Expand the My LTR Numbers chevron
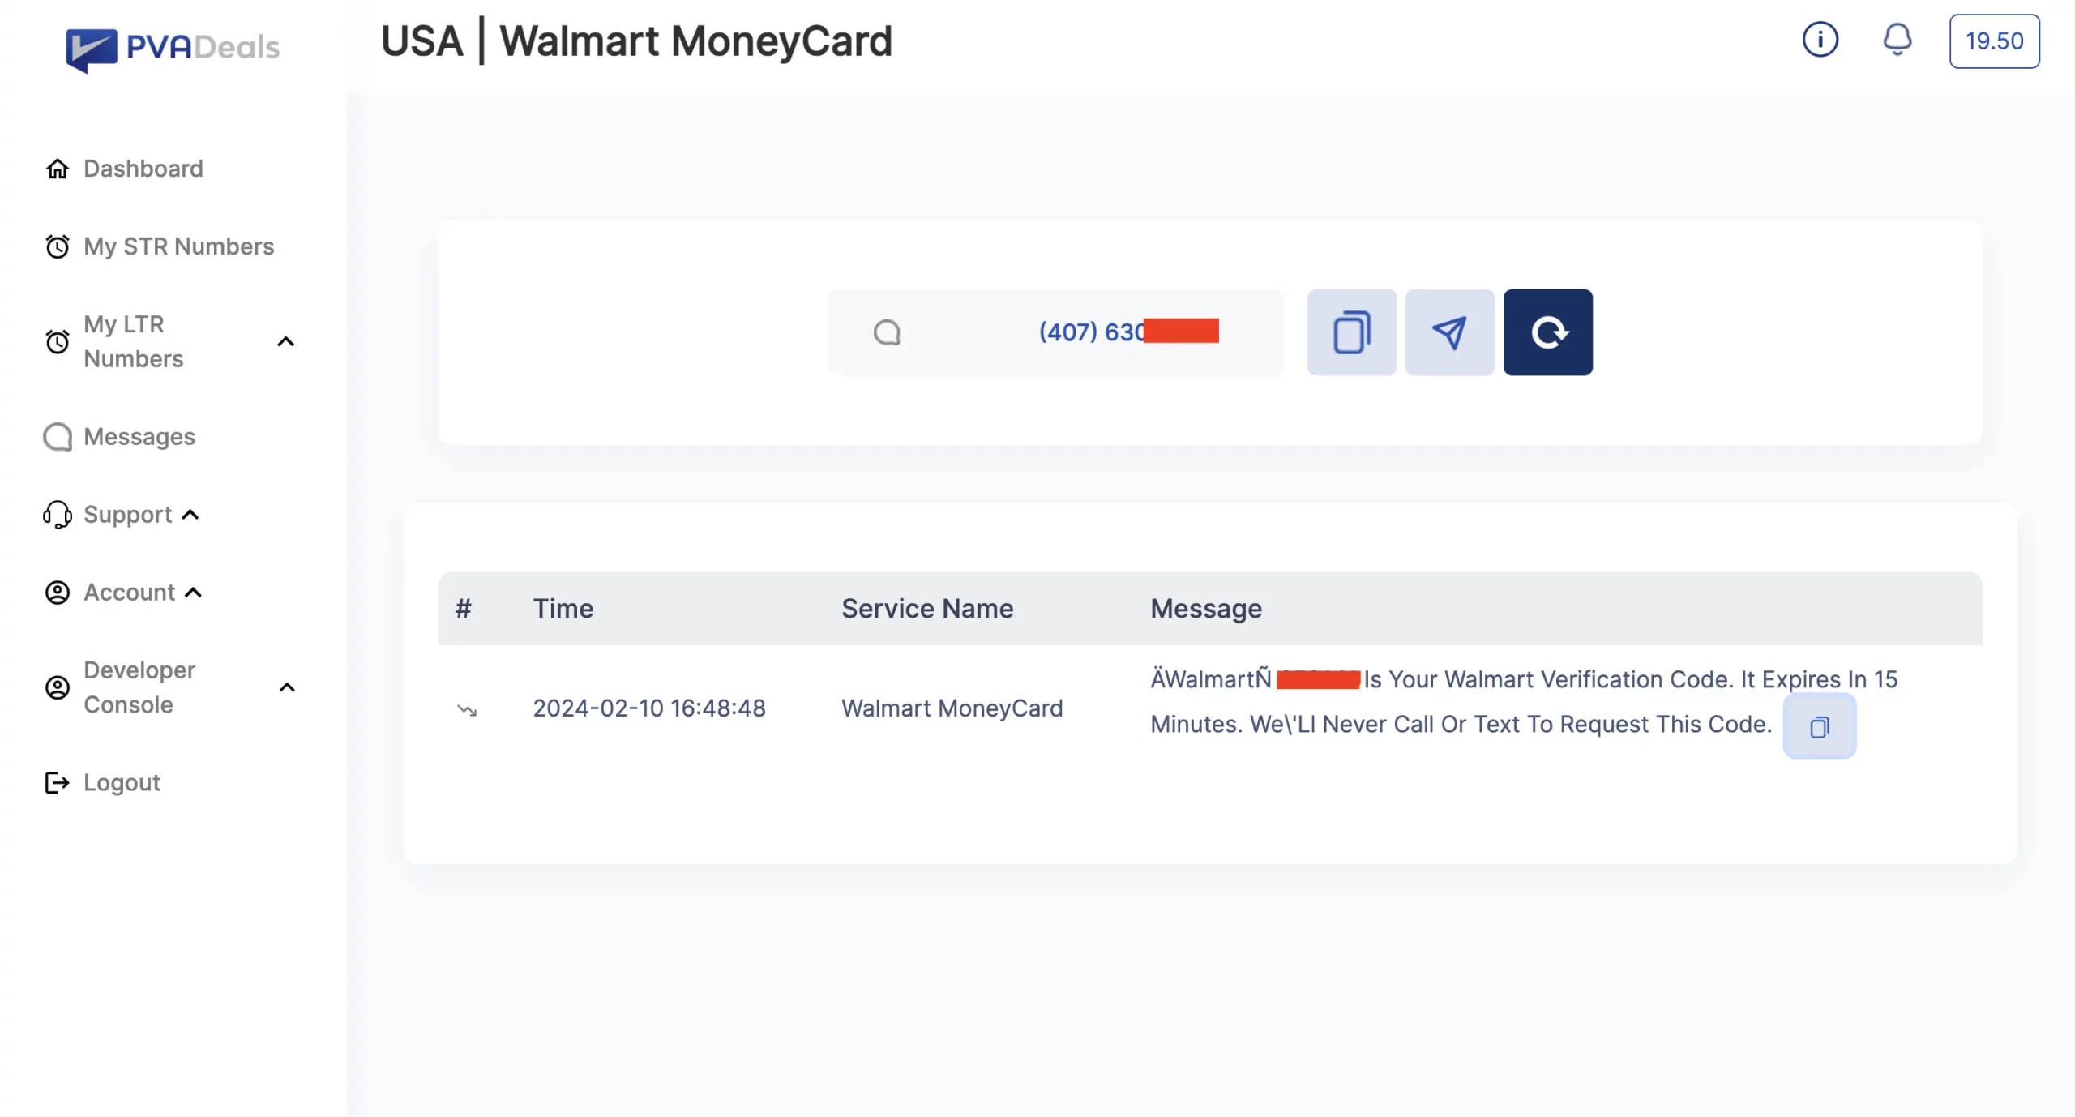This screenshot has height=1117, width=2075. coord(286,342)
